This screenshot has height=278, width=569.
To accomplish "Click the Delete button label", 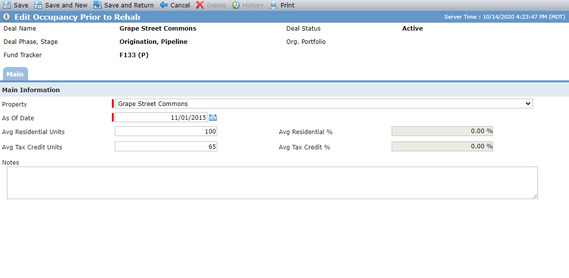I will tap(216, 5).
